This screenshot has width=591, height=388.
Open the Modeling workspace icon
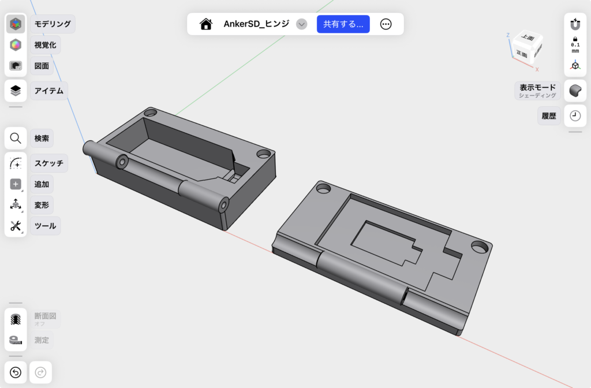point(16,24)
